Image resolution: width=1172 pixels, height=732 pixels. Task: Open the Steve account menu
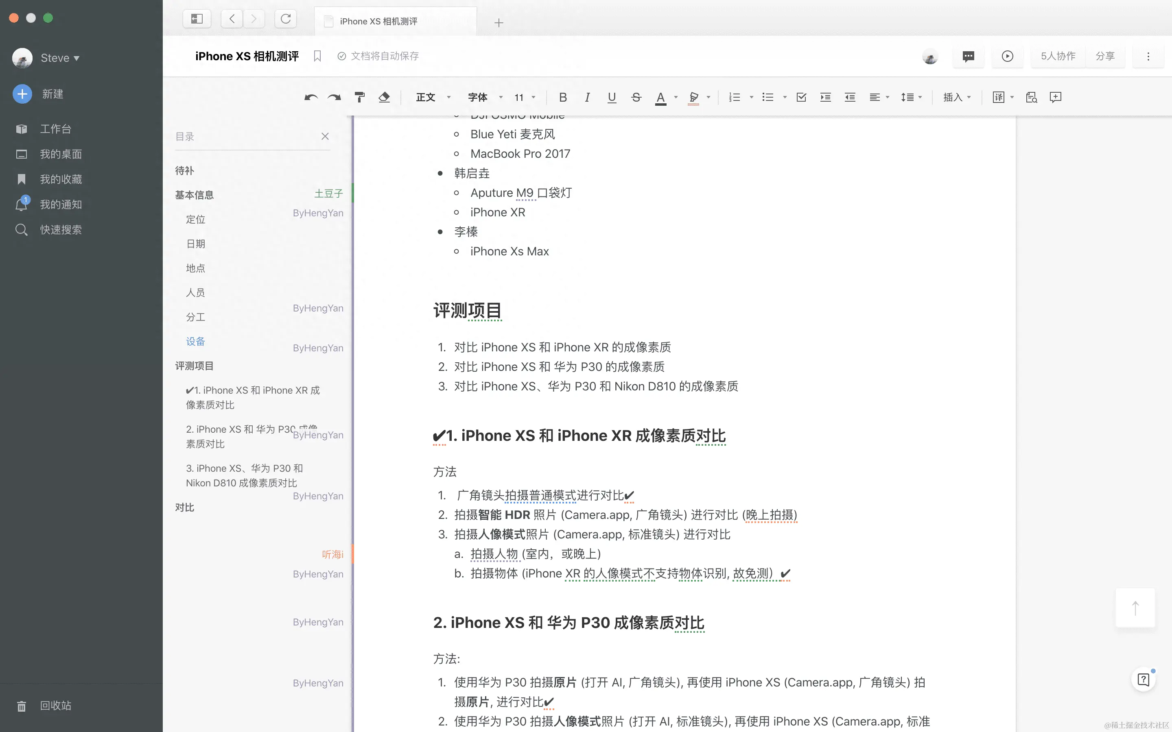click(x=59, y=58)
